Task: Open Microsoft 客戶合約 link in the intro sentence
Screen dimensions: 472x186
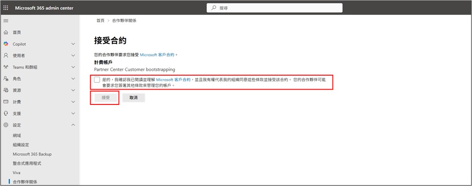Action: coord(157,55)
